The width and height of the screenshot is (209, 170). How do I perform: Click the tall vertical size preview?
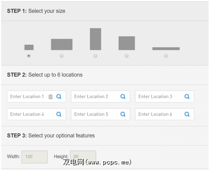coord(95,39)
